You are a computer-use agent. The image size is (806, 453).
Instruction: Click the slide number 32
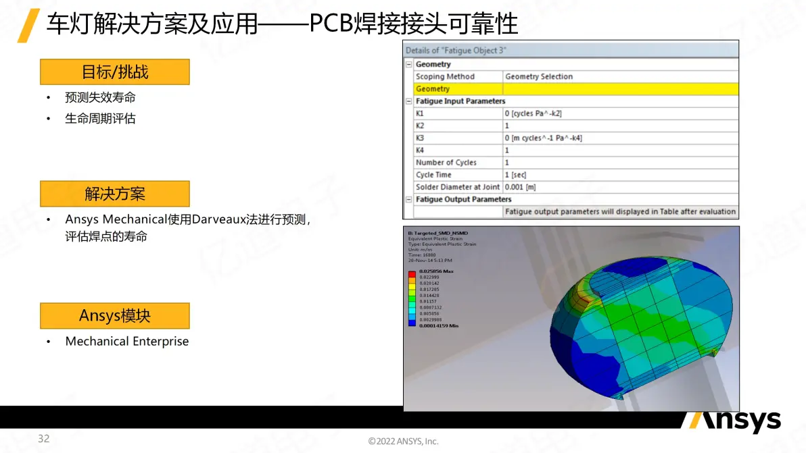[44, 439]
